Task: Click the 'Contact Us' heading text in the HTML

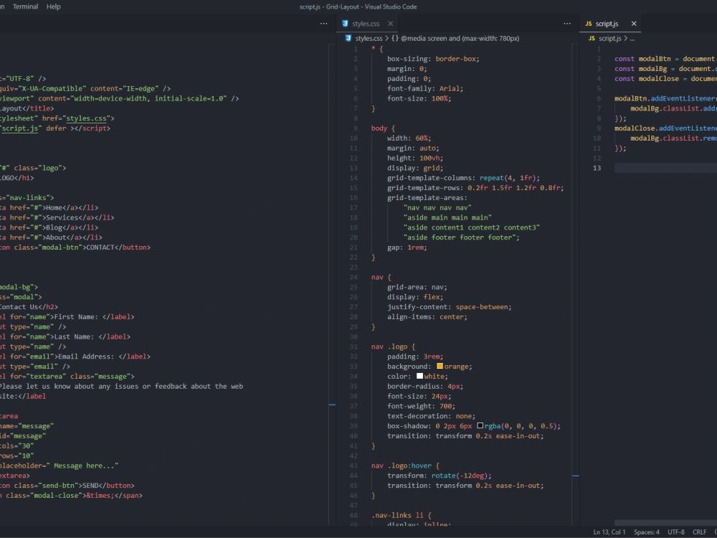Action: (19, 307)
